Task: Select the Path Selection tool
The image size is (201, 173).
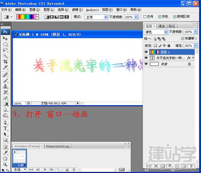Action: (x=5, y=134)
